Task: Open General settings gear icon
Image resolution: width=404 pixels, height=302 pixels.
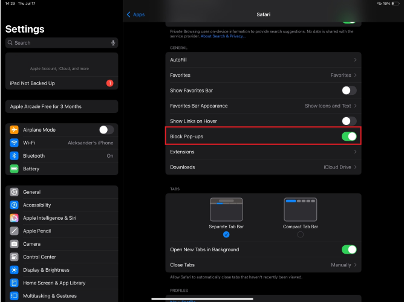Action: pos(14,192)
